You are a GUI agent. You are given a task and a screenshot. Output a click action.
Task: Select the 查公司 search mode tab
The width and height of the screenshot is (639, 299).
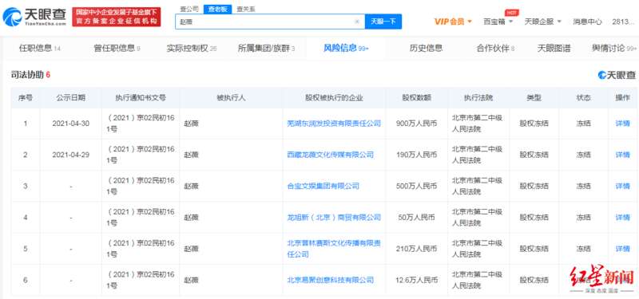tap(189, 10)
